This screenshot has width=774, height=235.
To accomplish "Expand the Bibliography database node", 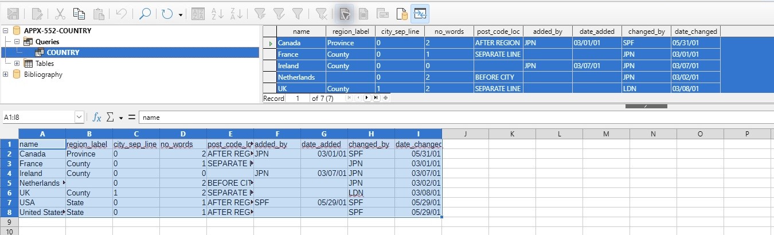I will (x=6, y=74).
